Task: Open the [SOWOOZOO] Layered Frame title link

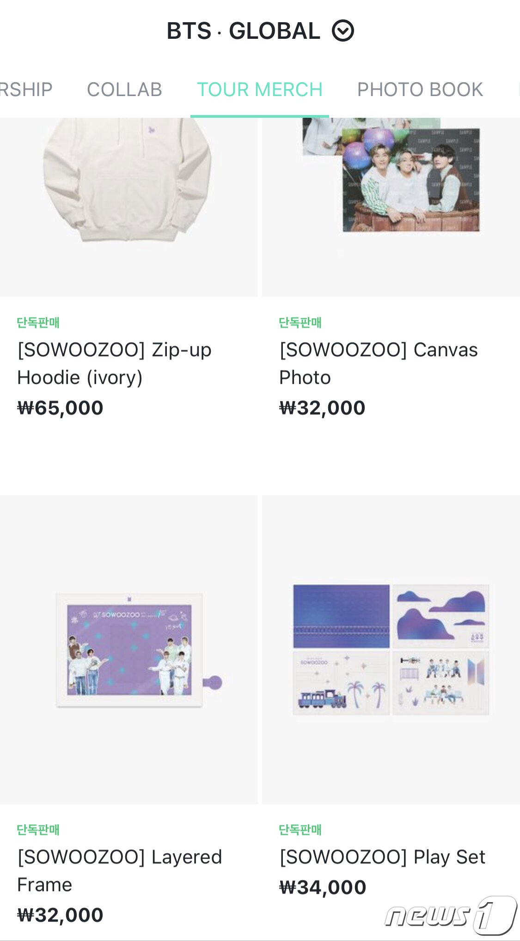Action: pyautogui.click(x=120, y=871)
